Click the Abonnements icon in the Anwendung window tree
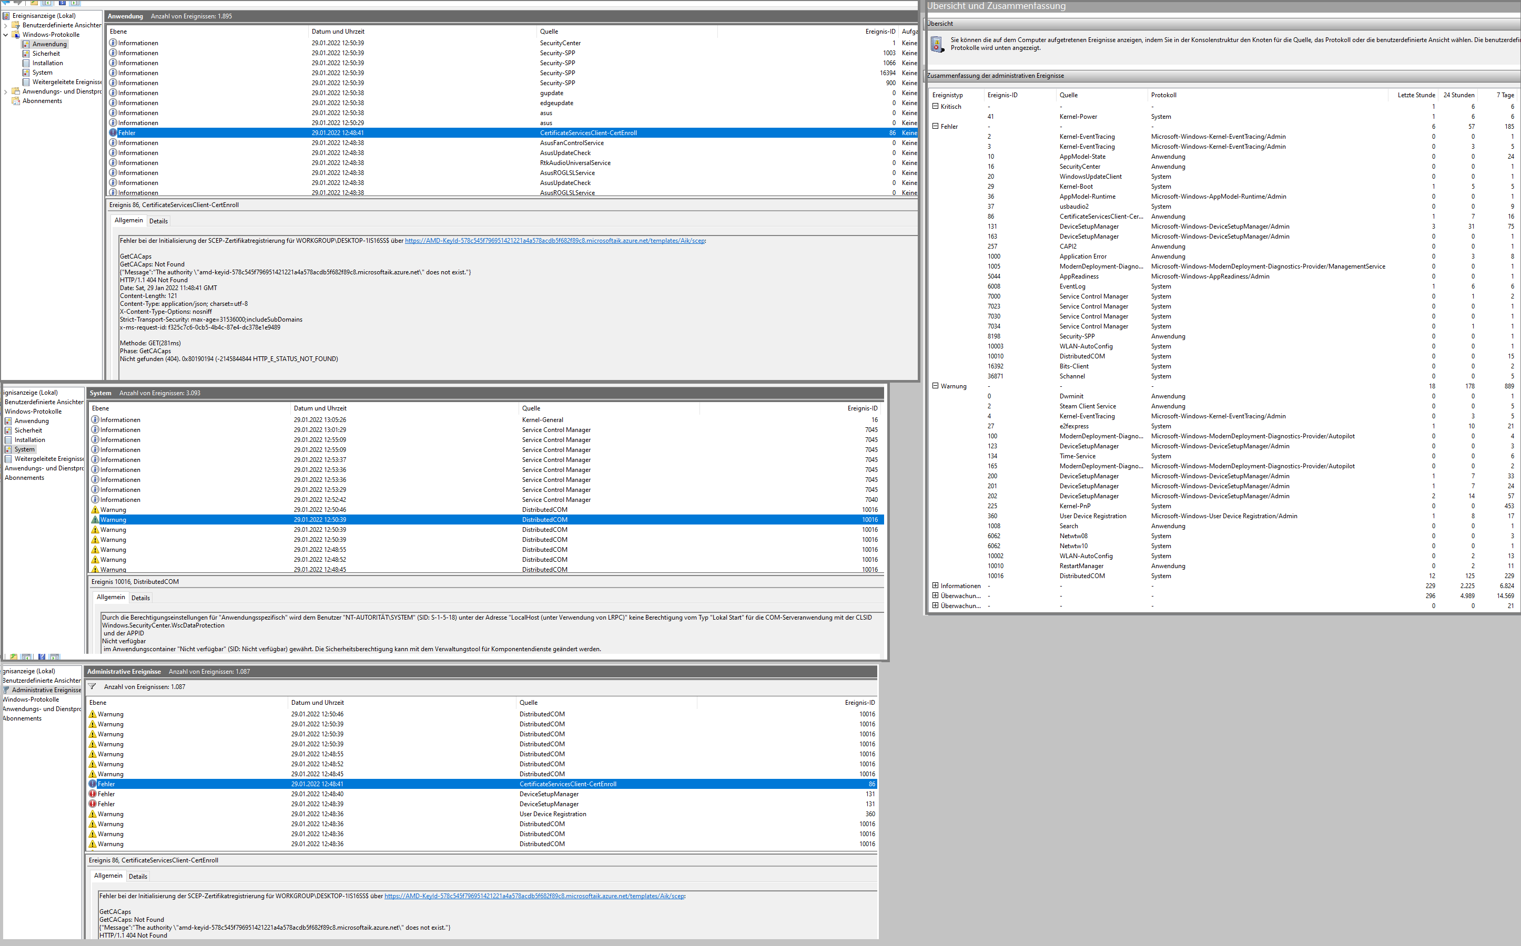The width and height of the screenshot is (1521, 946). tap(16, 101)
